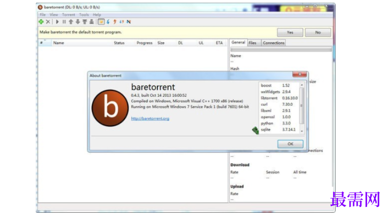This screenshot has width=390, height=216.
Task: Click Yes to make baretorrent default
Action: click(290, 32)
